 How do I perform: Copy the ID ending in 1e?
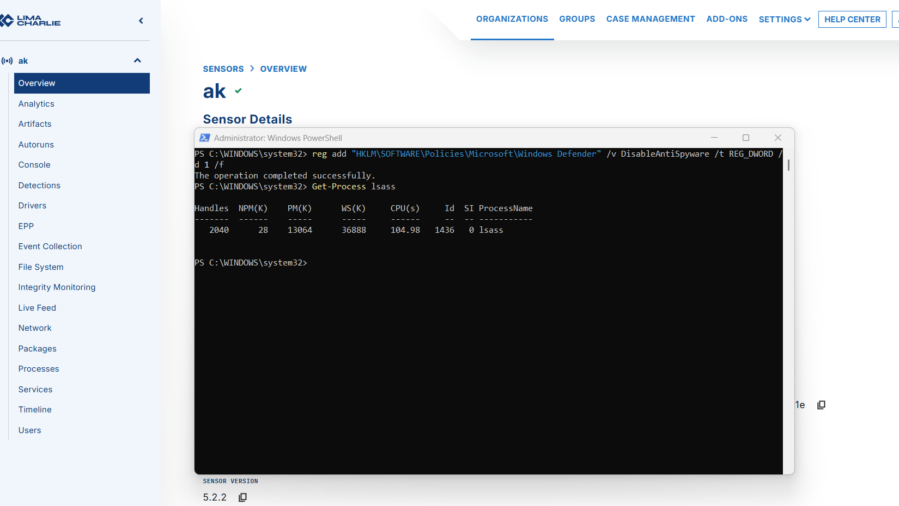pyautogui.click(x=822, y=405)
